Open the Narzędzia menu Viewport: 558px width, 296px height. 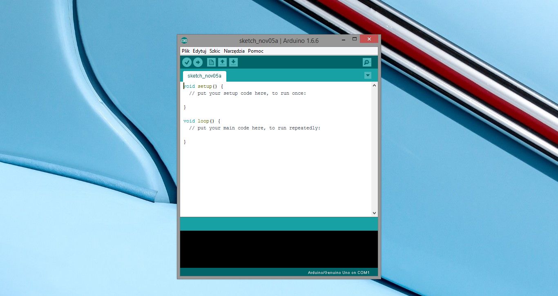click(234, 51)
